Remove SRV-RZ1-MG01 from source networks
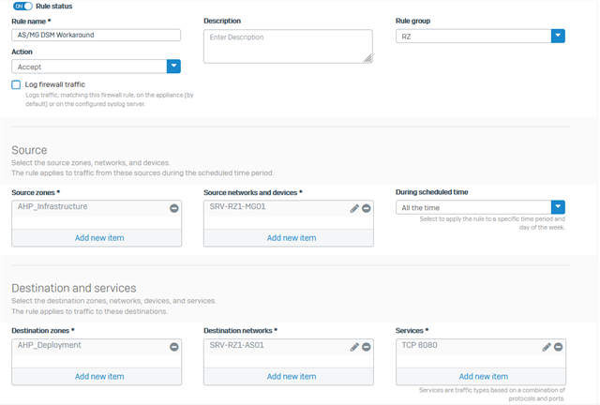Image resolution: width=600 pixels, height=405 pixels. [x=367, y=208]
